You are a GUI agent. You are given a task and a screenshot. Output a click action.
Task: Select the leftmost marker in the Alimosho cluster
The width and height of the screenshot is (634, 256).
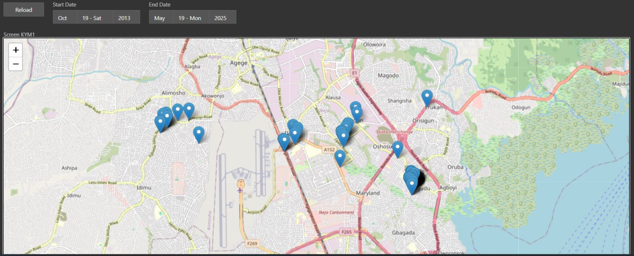click(x=160, y=123)
